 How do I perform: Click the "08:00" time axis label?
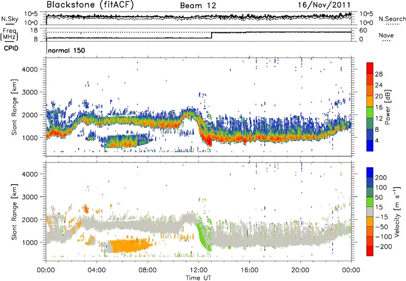pos(147,270)
